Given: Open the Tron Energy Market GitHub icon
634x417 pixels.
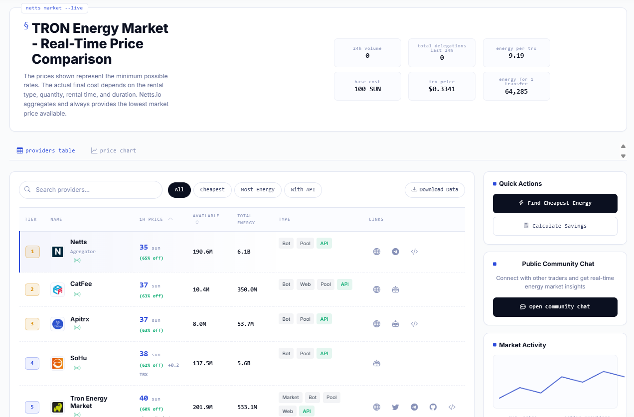Looking at the screenshot, I should click(433, 407).
